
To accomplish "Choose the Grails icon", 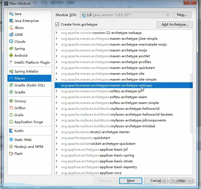I will point(11,115).
